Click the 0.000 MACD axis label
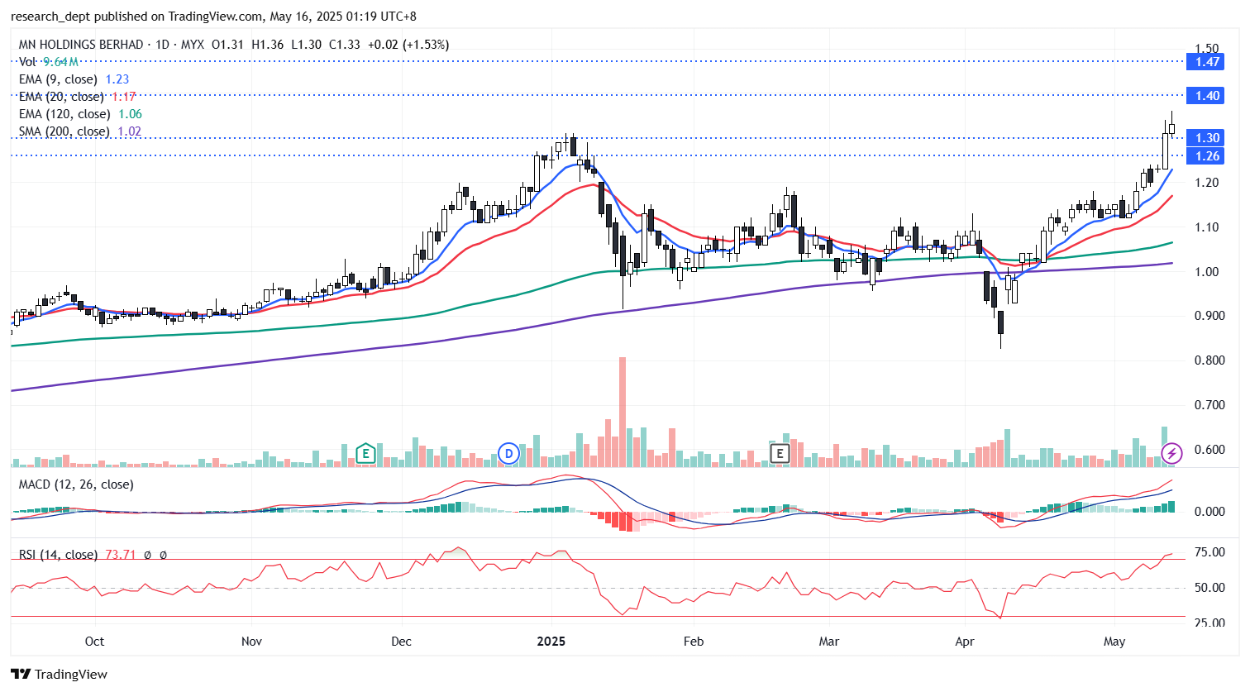1250x692 pixels. [1210, 512]
